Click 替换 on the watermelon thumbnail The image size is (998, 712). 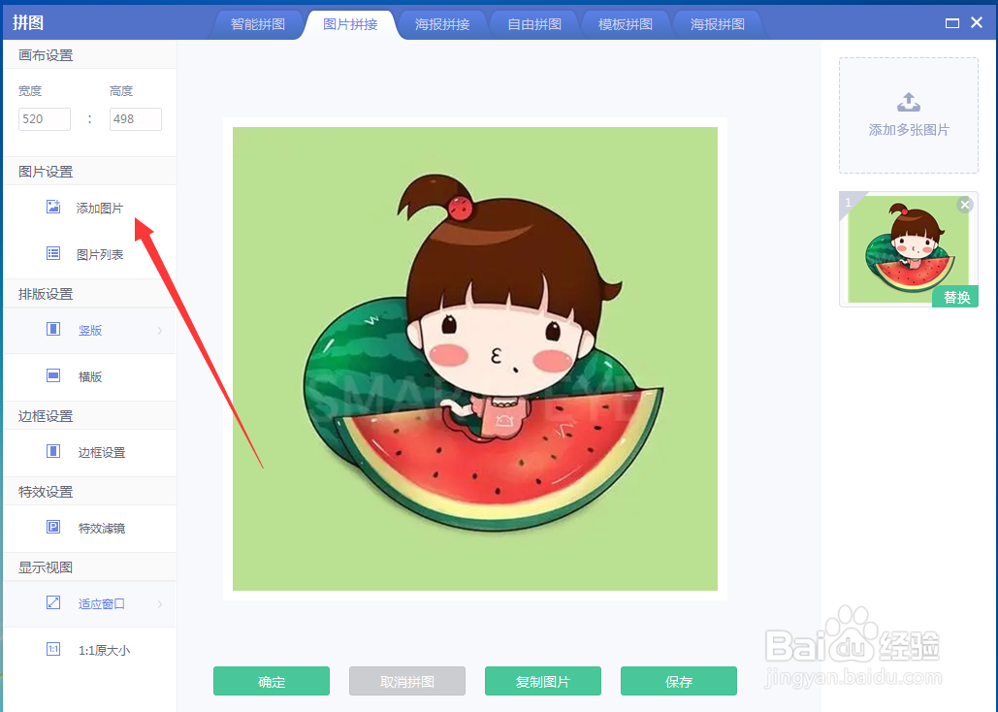pos(955,297)
